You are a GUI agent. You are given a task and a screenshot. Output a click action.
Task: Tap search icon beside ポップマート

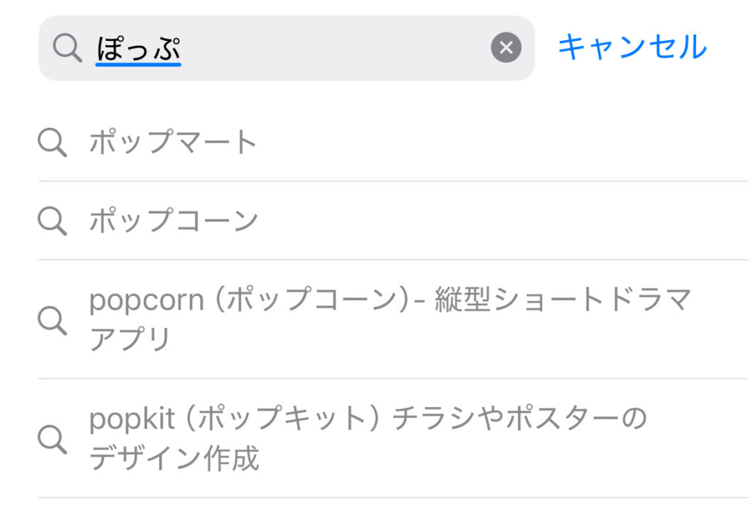(x=53, y=142)
